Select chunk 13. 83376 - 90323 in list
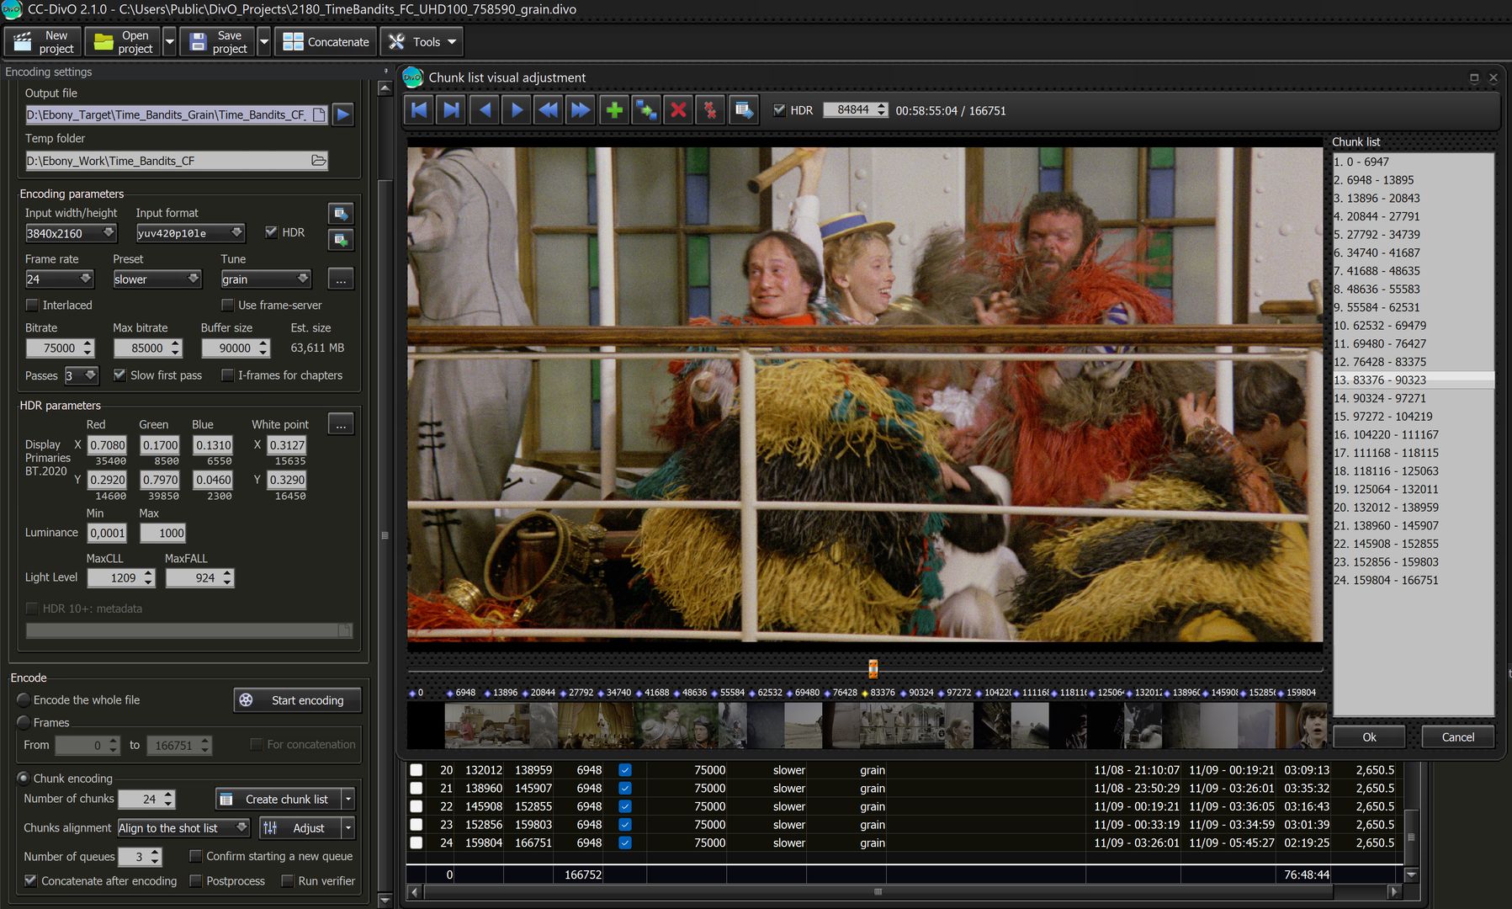Viewport: 1512px width, 909px height. tap(1413, 380)
